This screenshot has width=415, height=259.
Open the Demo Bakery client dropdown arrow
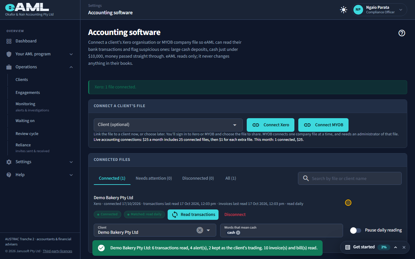click(208, 230)
